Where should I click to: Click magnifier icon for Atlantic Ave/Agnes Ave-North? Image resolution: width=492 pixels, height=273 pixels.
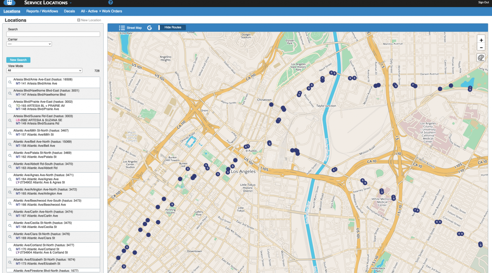pos(10,179)
